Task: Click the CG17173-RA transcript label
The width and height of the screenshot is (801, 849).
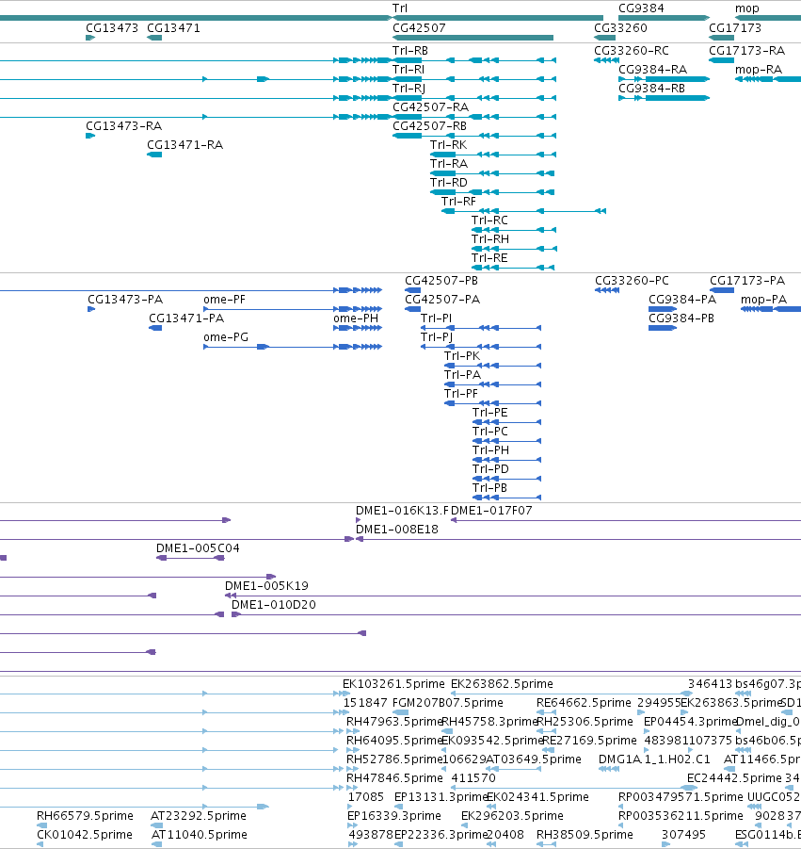Action: point(747,50)
